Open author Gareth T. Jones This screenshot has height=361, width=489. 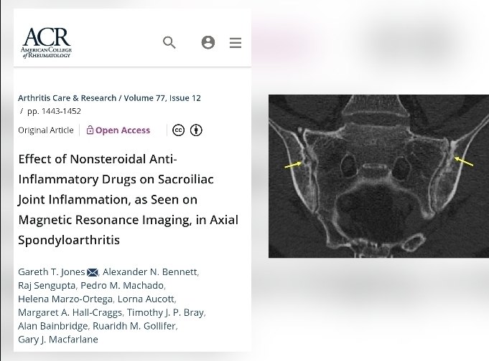coord(51,272)
